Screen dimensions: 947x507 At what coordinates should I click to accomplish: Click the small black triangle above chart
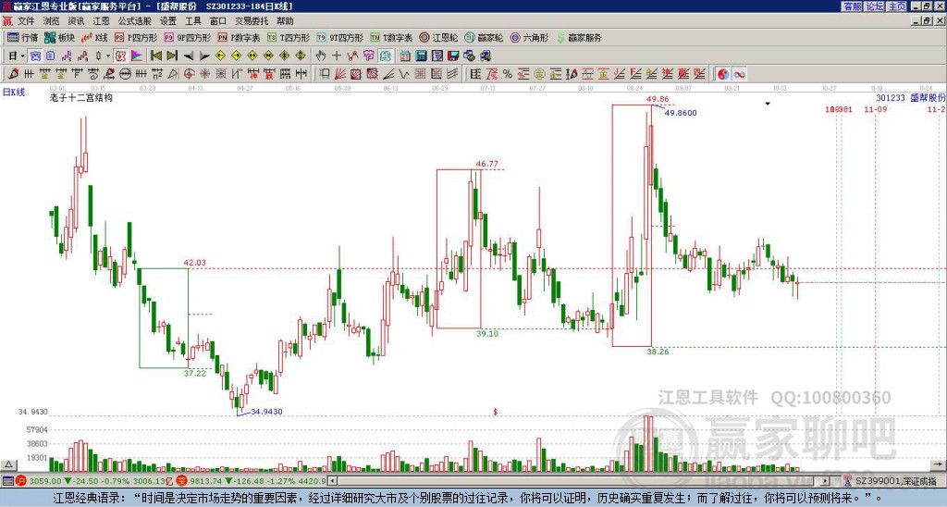768,104
